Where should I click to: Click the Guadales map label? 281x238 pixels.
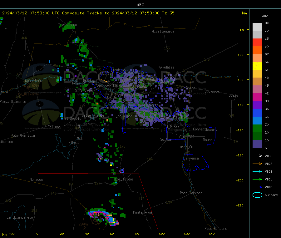(x=167, y=67)
